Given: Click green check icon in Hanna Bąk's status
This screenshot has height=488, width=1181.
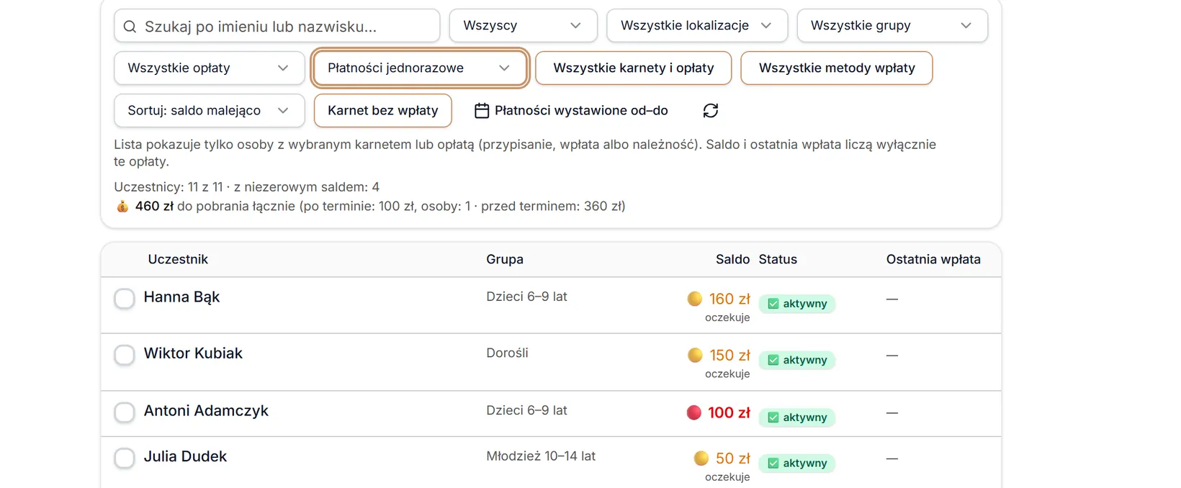Looking at the screenshot, I should [773, 304].
